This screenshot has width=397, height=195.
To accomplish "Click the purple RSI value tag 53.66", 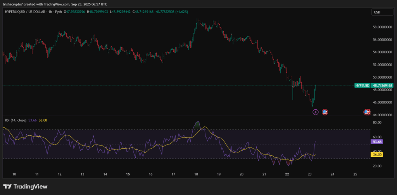I will [377, 142].
